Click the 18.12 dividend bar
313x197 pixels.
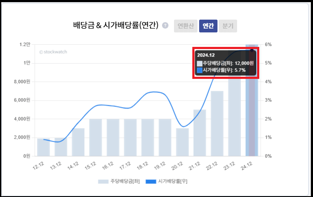point(148,138)
